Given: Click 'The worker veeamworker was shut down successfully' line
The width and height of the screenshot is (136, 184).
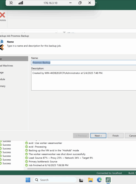Looking at the screenshot, I should point(57,154).
